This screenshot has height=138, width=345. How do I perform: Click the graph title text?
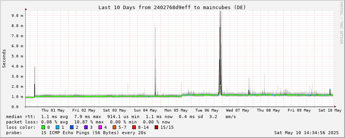tap(172, 7)
